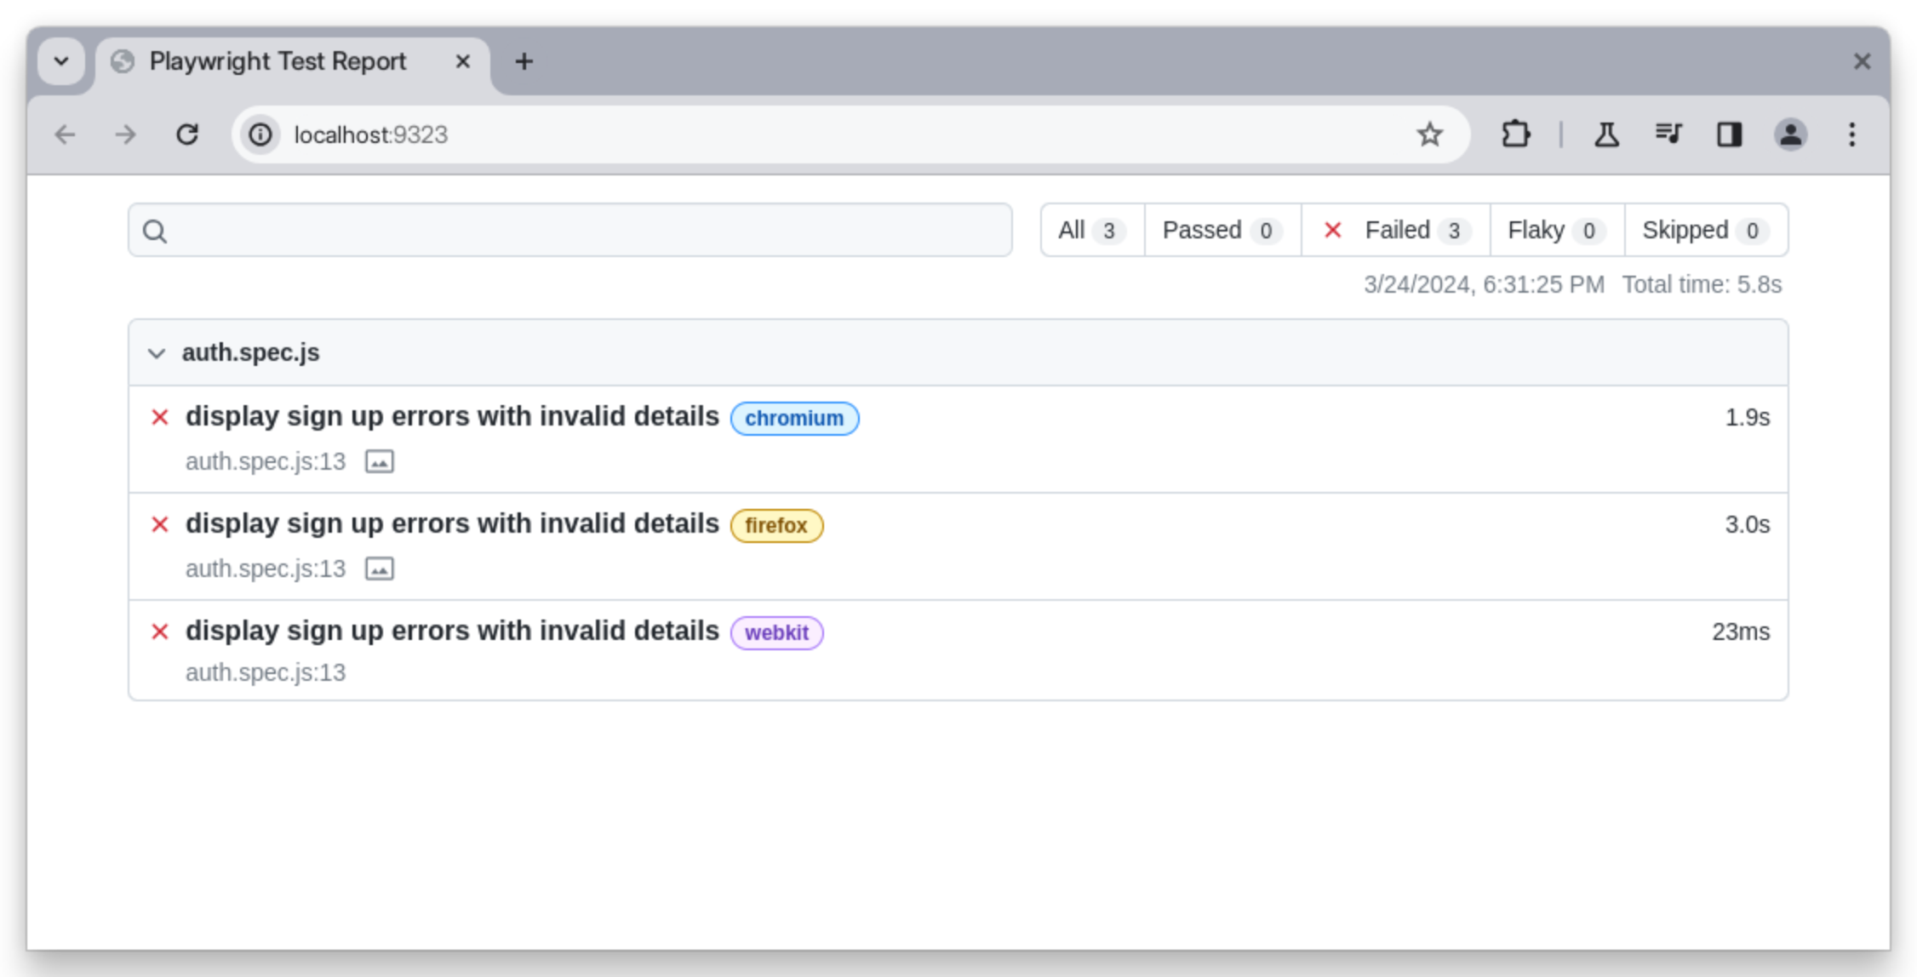Click the failed X icon for webkit test
1917x977 pixels.
[160, 631]
